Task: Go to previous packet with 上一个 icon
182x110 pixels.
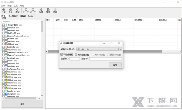Action: [x=33, y=11]
